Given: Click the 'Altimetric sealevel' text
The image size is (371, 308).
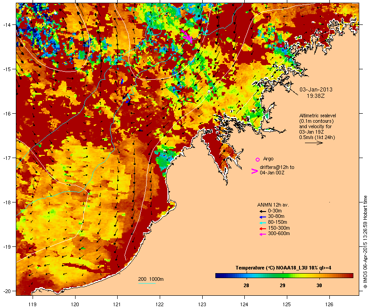Looking at the screenshot, I should coord(318,115).
